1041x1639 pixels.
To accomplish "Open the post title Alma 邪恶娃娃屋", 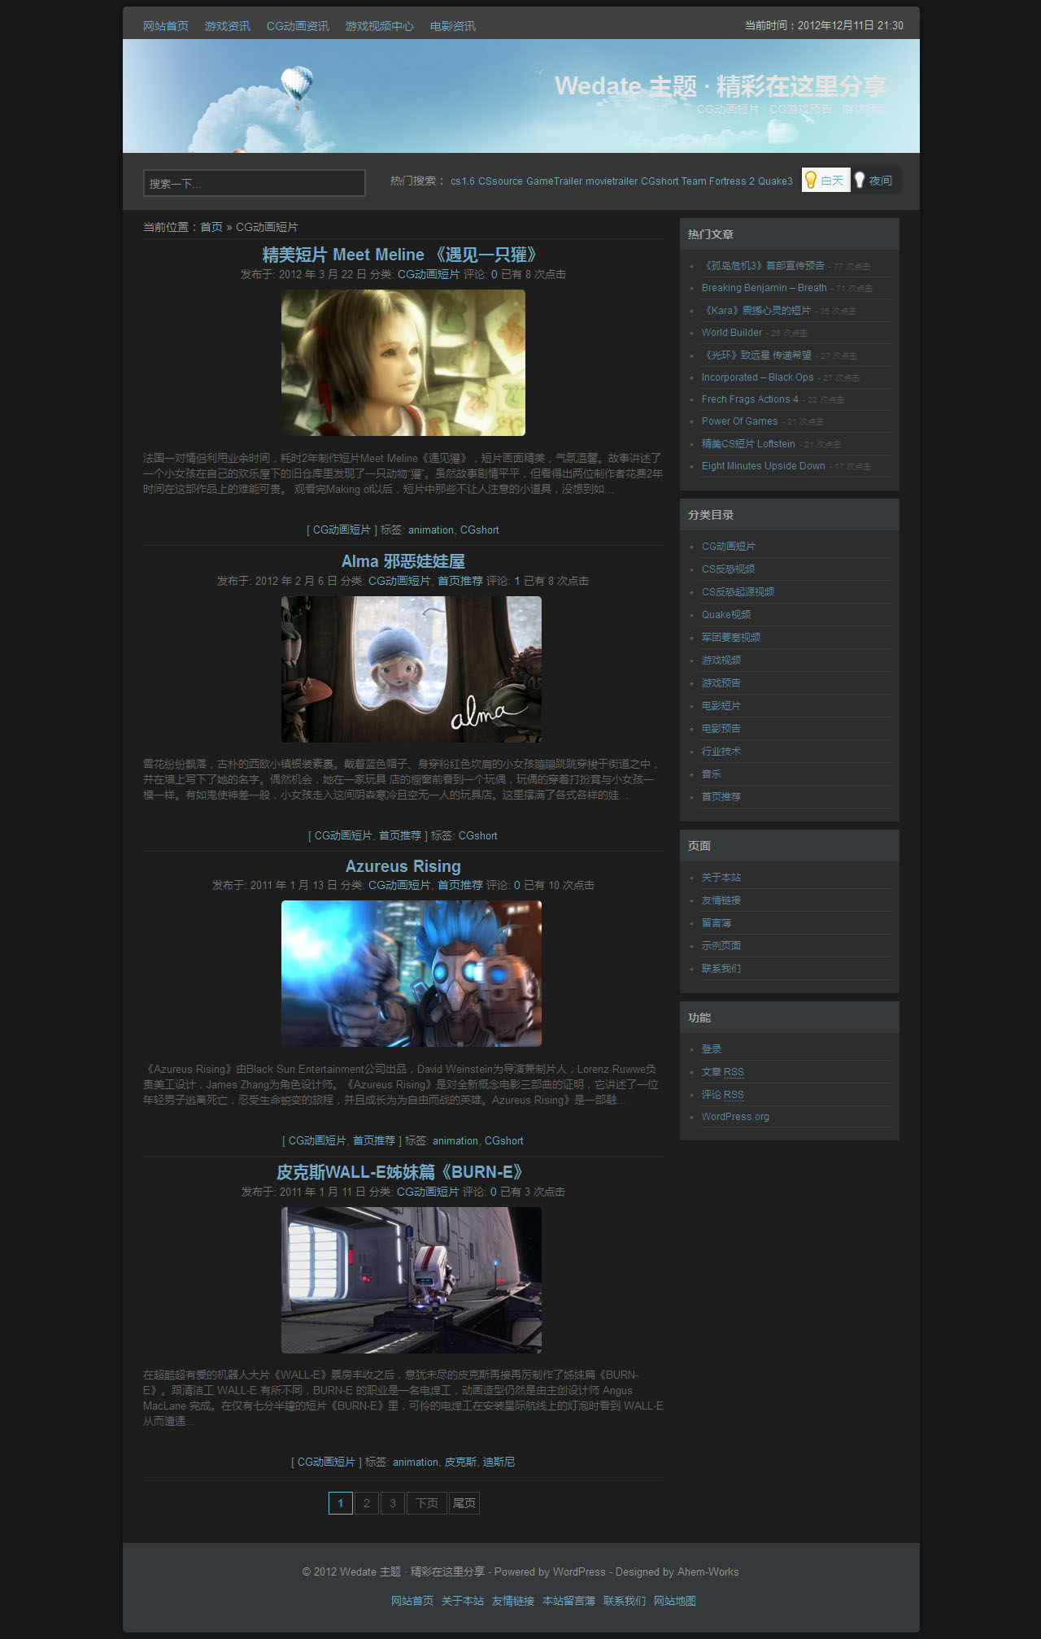I will click(403, 561).
